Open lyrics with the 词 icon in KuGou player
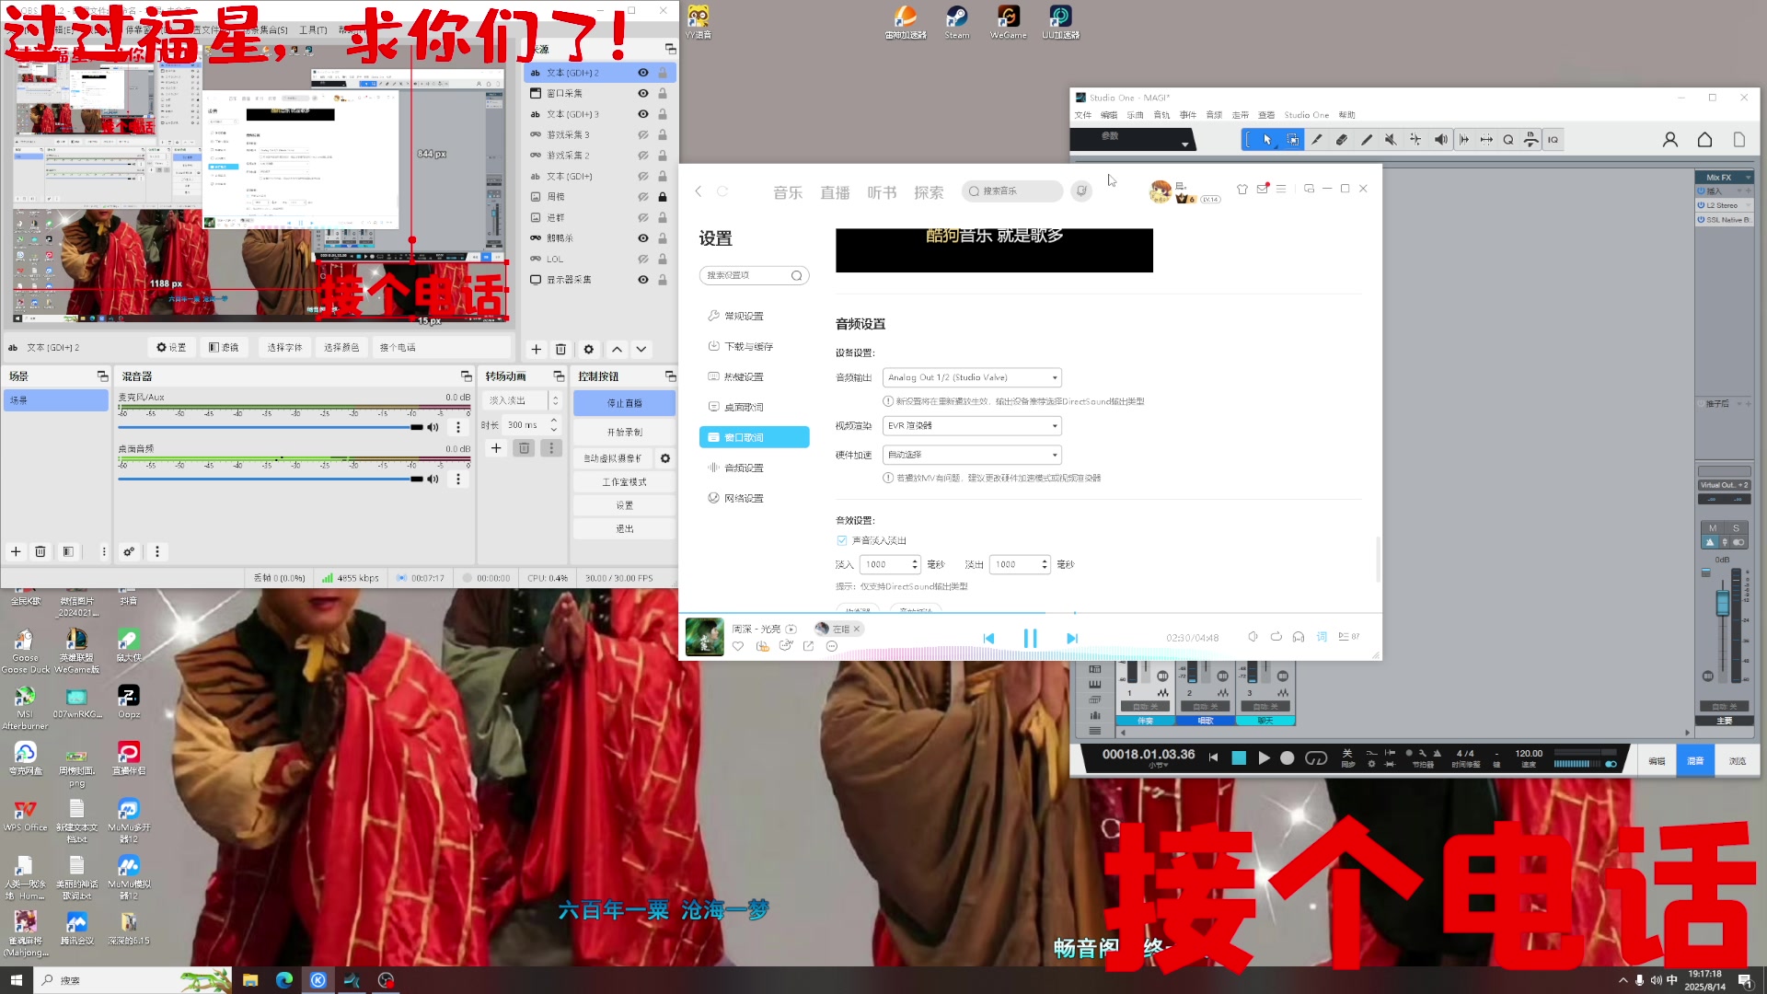The image size is (1767, 994). coord(1321,636)
